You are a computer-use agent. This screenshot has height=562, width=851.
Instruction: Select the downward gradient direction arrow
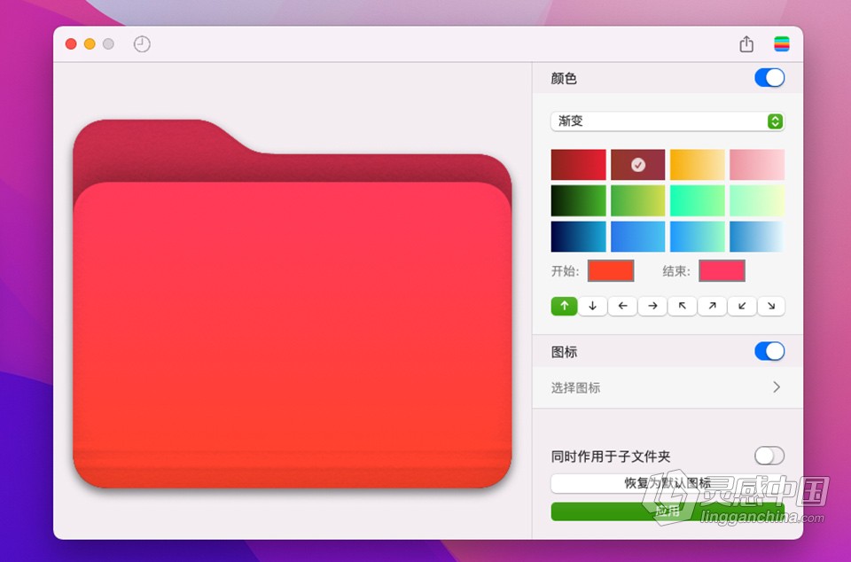pos(593,306)
